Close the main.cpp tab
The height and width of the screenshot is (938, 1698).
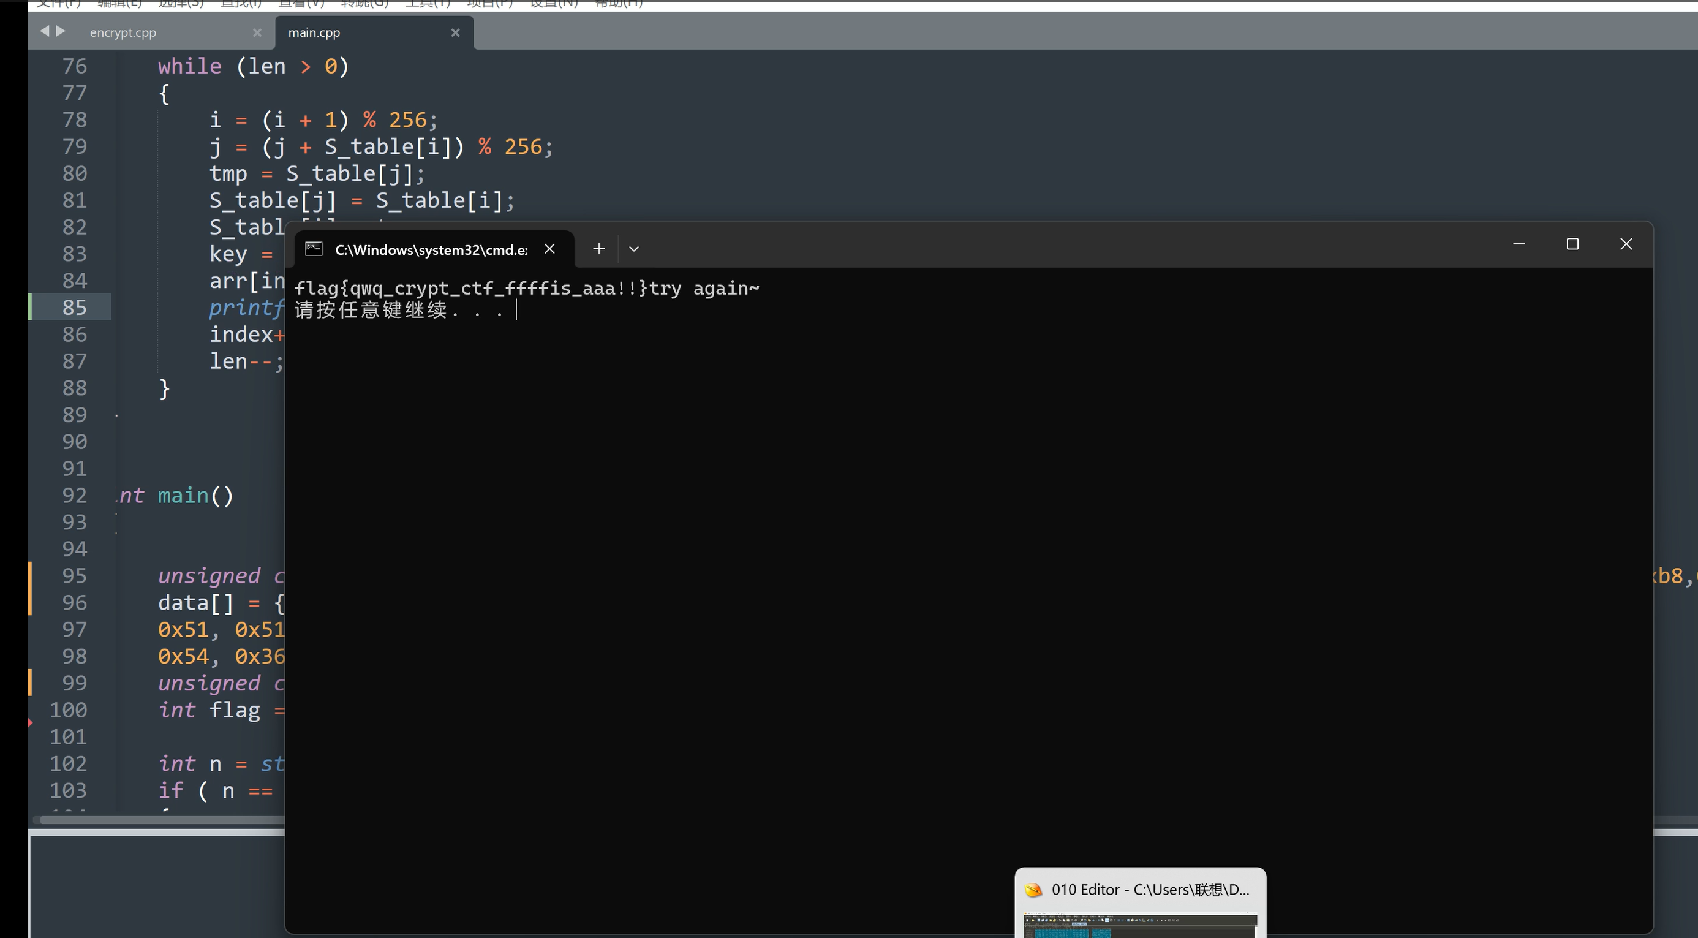455,32
